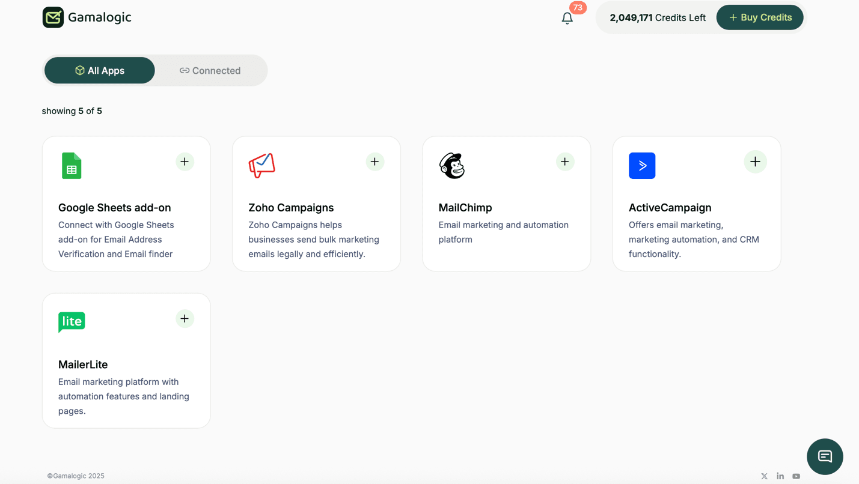Connect MailChimp using its plus button

coord(564,162)
